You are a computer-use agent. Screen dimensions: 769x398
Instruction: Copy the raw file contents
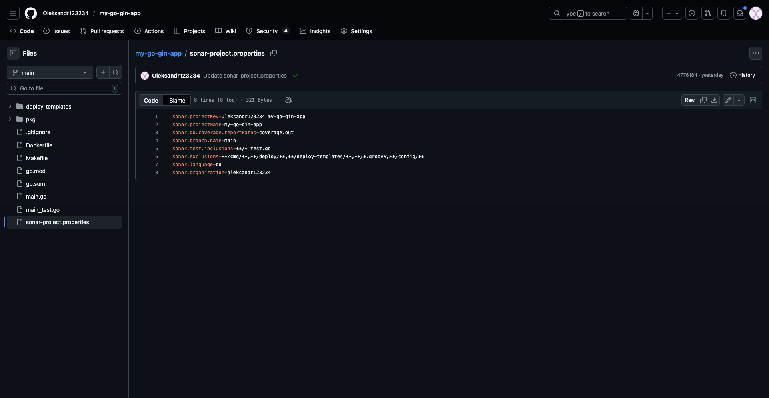703,100
